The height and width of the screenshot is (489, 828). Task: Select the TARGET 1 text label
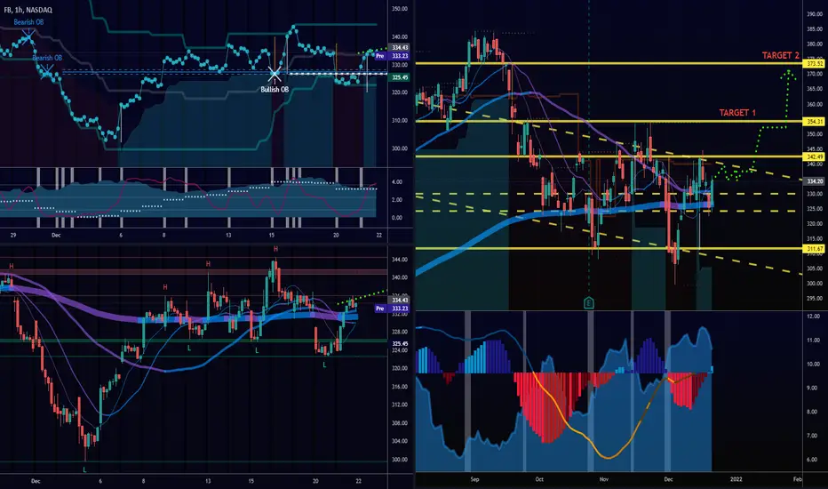coord(737,113)
